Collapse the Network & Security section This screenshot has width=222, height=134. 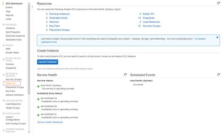point(4,75)
